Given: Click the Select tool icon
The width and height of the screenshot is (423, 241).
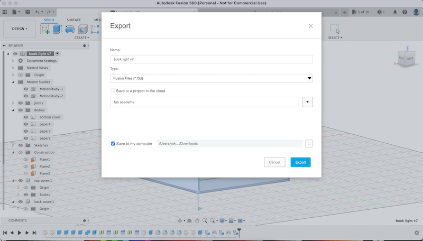Looking at the screenshot, I should tap(335, 29).
